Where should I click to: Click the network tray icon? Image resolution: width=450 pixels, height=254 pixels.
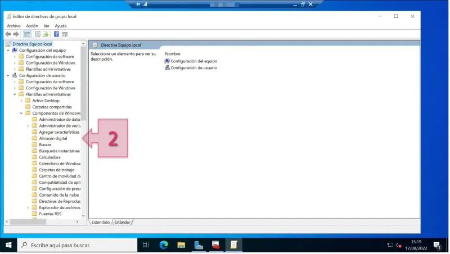click(390, 245)
